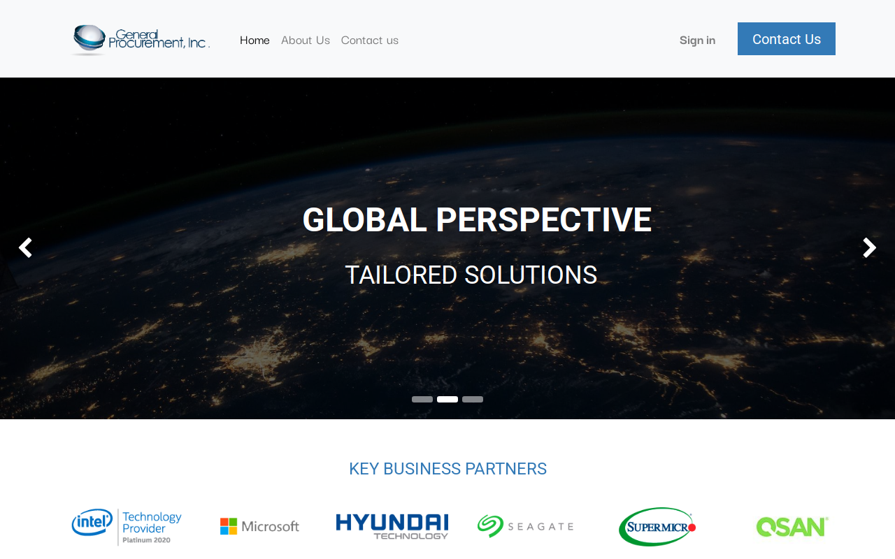Open the Home menu item
Screen dimensions: 895x559
pos(255,39)
